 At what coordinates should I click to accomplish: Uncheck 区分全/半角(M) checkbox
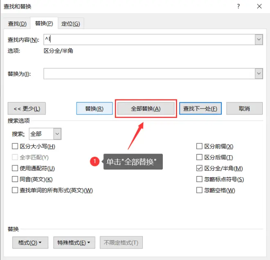199,168
